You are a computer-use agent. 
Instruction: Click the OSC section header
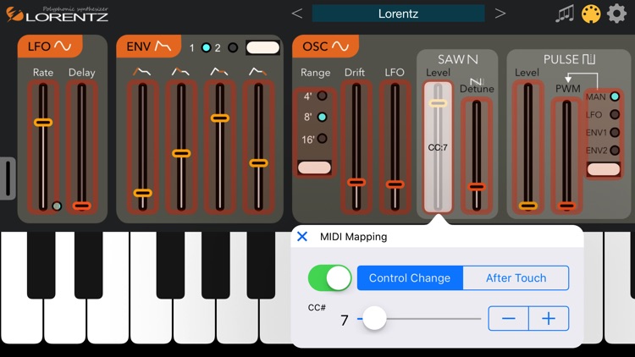coord(325,47)
